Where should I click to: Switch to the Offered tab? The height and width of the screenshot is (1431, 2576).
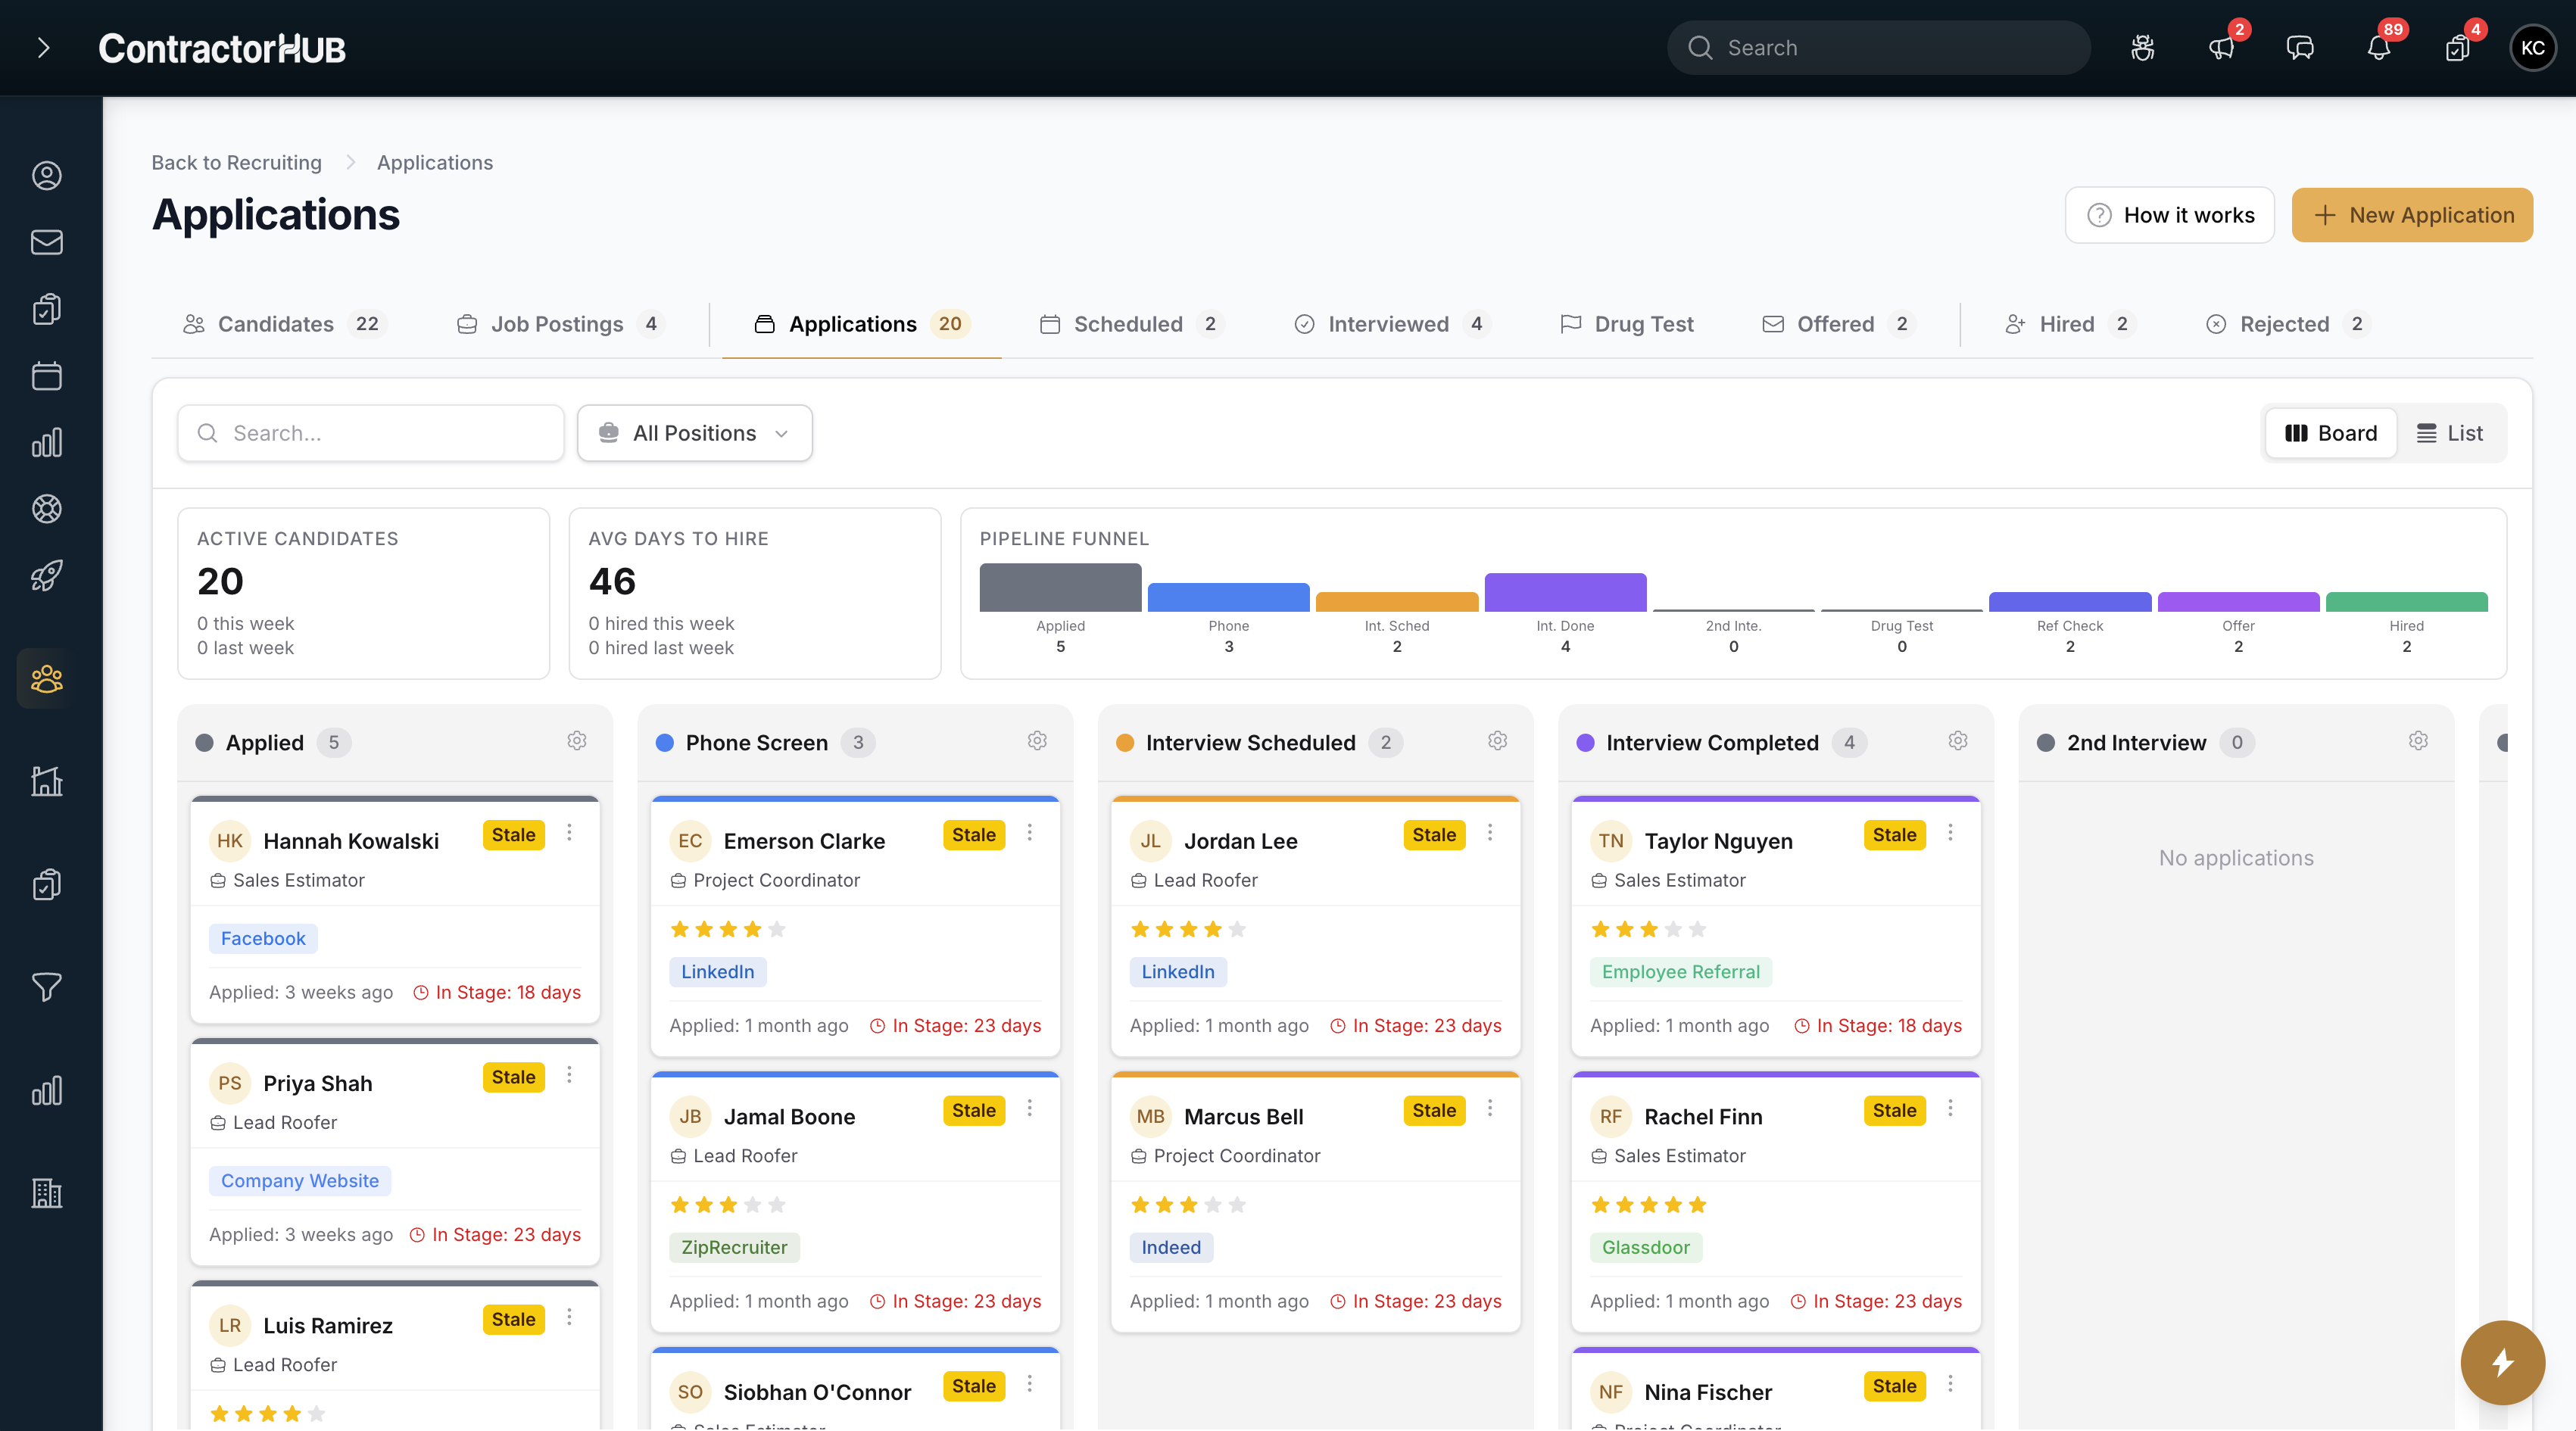click(x=1838, y=324)
